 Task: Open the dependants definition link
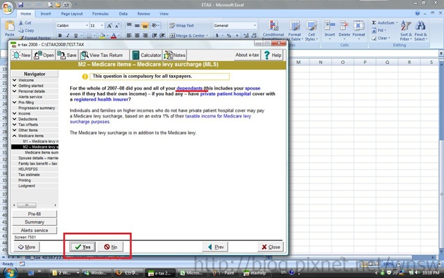(x=189, y=88)
